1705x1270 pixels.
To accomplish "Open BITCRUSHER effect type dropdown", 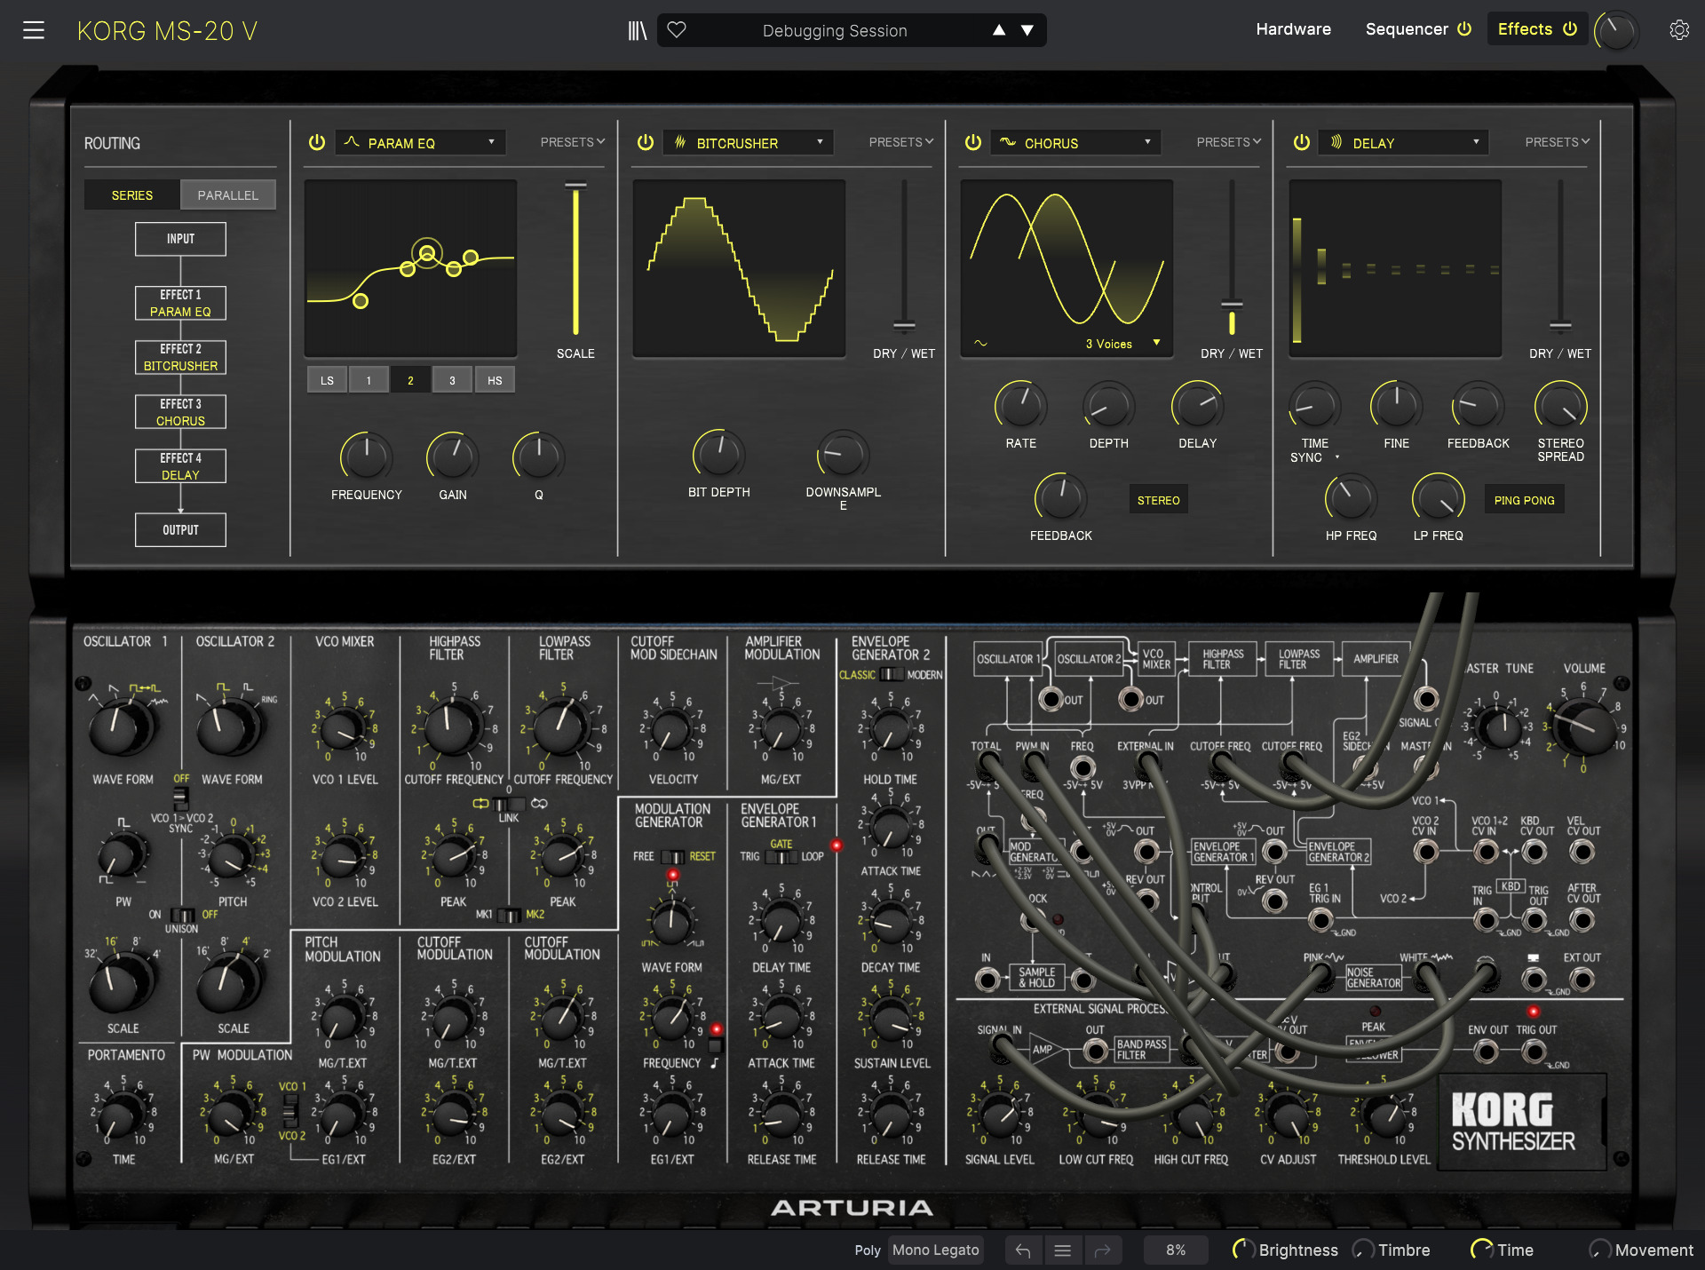I will click(749, 142).
